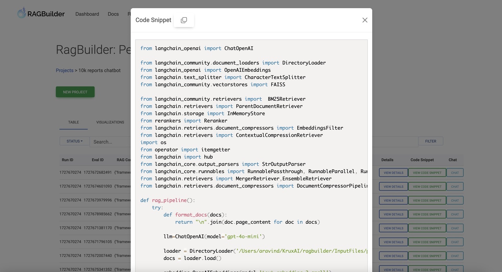Open the STATUS filter dropdown
Screen dimensions: 502x272
74,141
